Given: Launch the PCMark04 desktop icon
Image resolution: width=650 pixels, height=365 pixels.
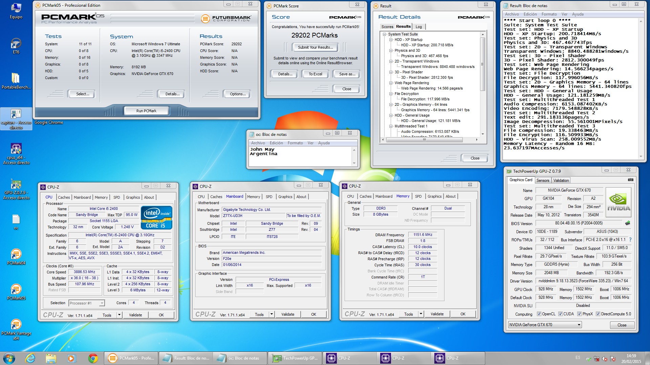Looking at the screenshot, I should pyautogui.click(x=16, y=257).
